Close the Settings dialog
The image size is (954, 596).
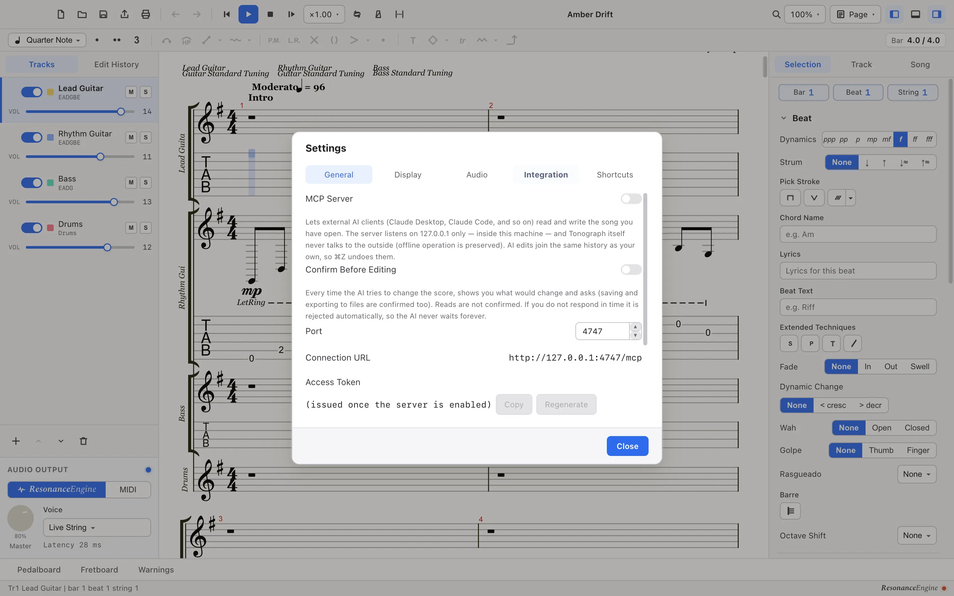(627, 446)
